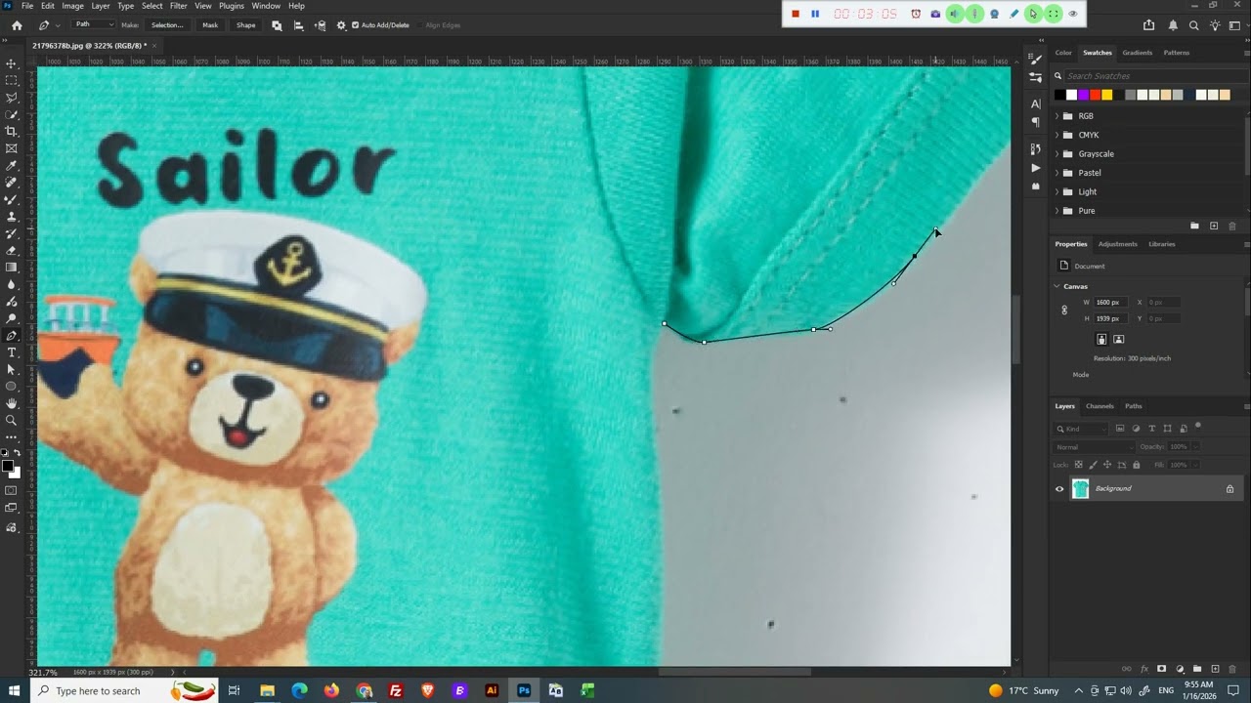Select the Gradient tool
Viewport: 1251px width, 703px height.
12,267
